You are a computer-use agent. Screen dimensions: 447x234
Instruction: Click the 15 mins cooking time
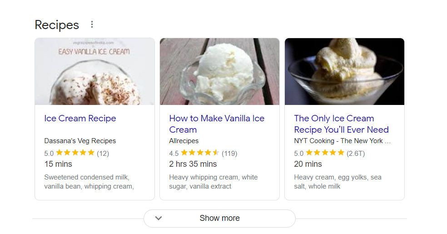[x=58, y=164]
